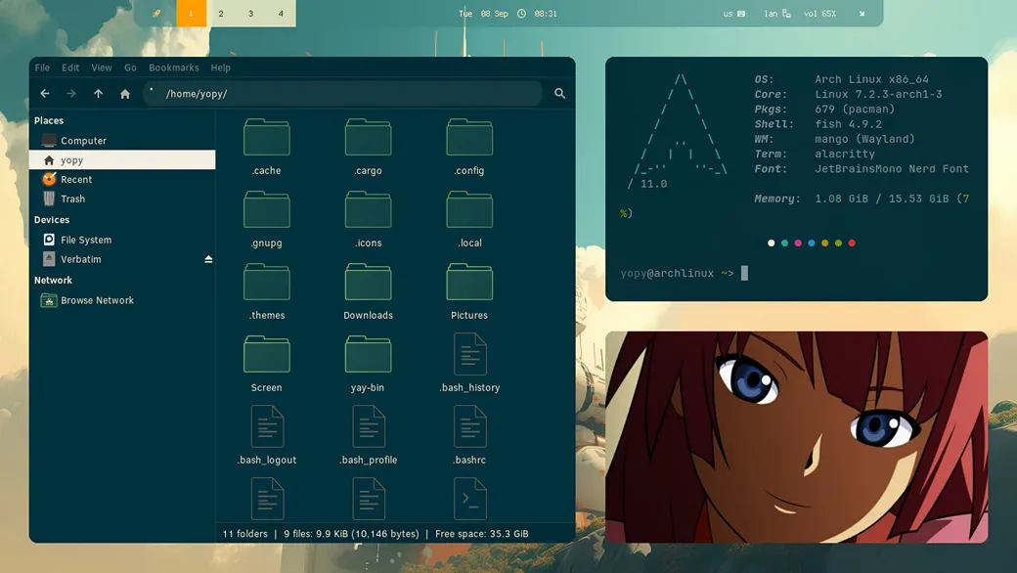Select the Screen folder
Image resolution: width=1017 pixels, height=573 pixels.
[x=267, y=364]
